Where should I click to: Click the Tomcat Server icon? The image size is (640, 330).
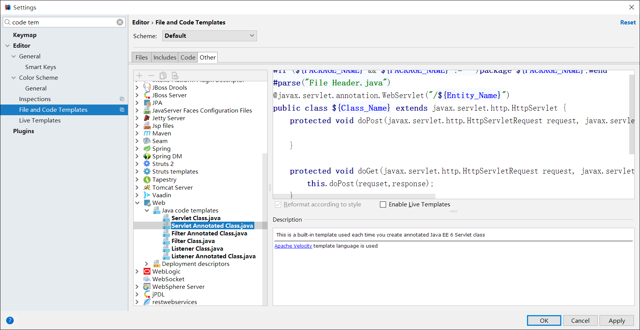click(x=147, y=187)
